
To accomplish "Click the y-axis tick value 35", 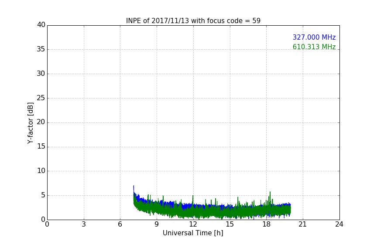I will (41, 49).
